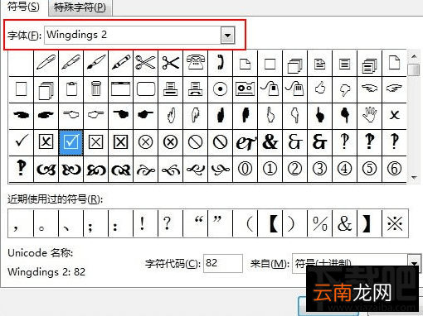This screenshot has width=423, height=316.
Task: Select the italic 'et' ampersand symbol
Action: (x=246, y=142)
